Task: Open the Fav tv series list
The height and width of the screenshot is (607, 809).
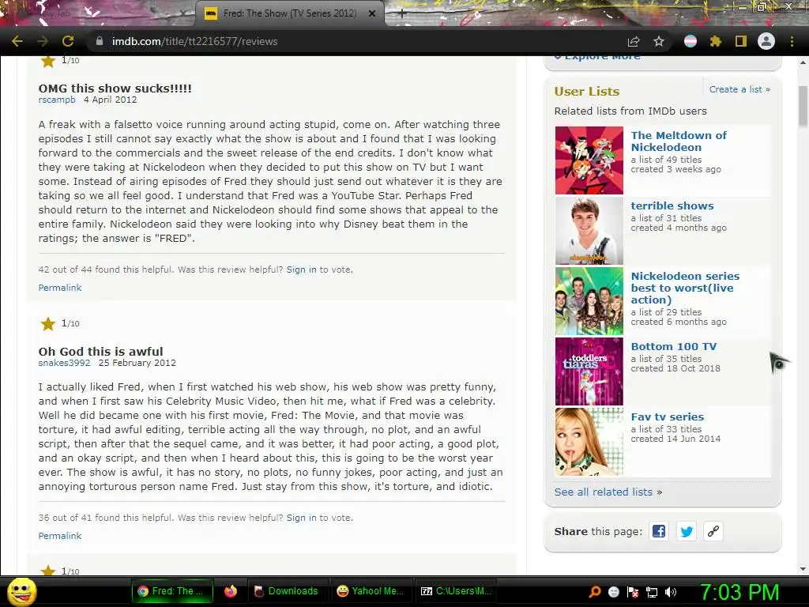Action: pyautogui.click(x=667, y=417)
